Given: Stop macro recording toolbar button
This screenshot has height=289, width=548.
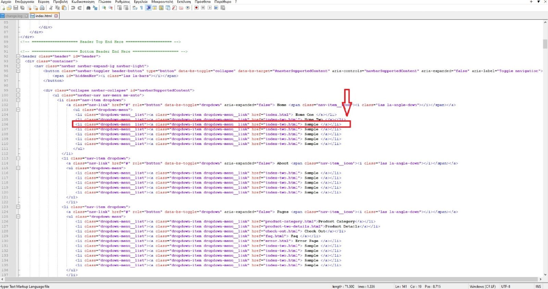Looking at the screenshot, I should [203, 8].
